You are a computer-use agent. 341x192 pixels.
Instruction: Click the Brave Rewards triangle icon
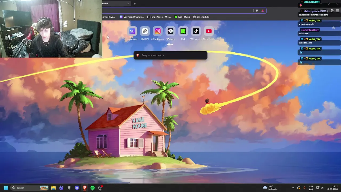[x=263, y=11]
